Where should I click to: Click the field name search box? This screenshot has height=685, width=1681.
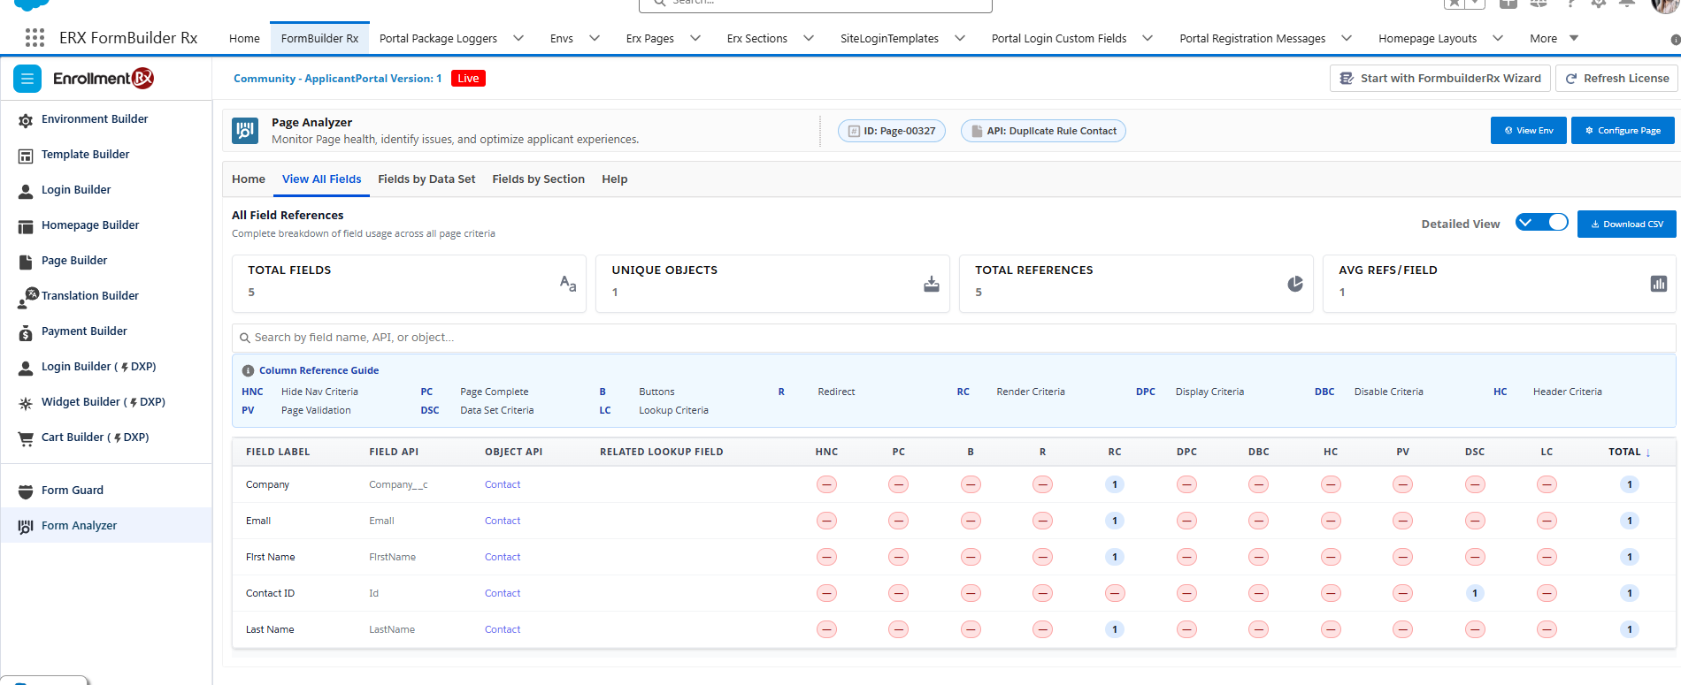click(954, 338)
